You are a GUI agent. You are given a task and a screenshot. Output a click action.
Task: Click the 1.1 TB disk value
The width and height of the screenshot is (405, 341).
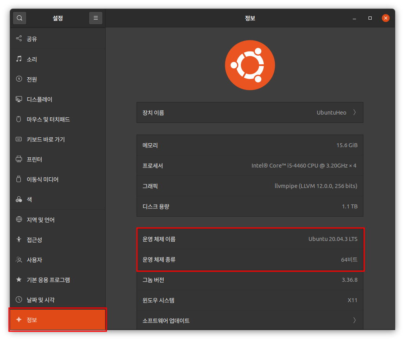350,206
